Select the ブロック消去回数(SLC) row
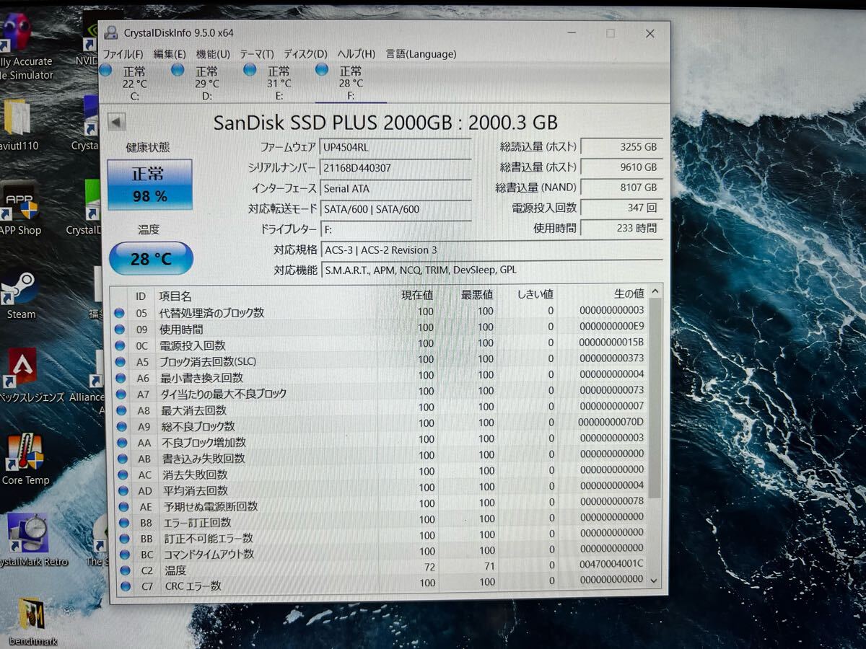The width and height of the screenshot is (866, 649). (380, 361)
